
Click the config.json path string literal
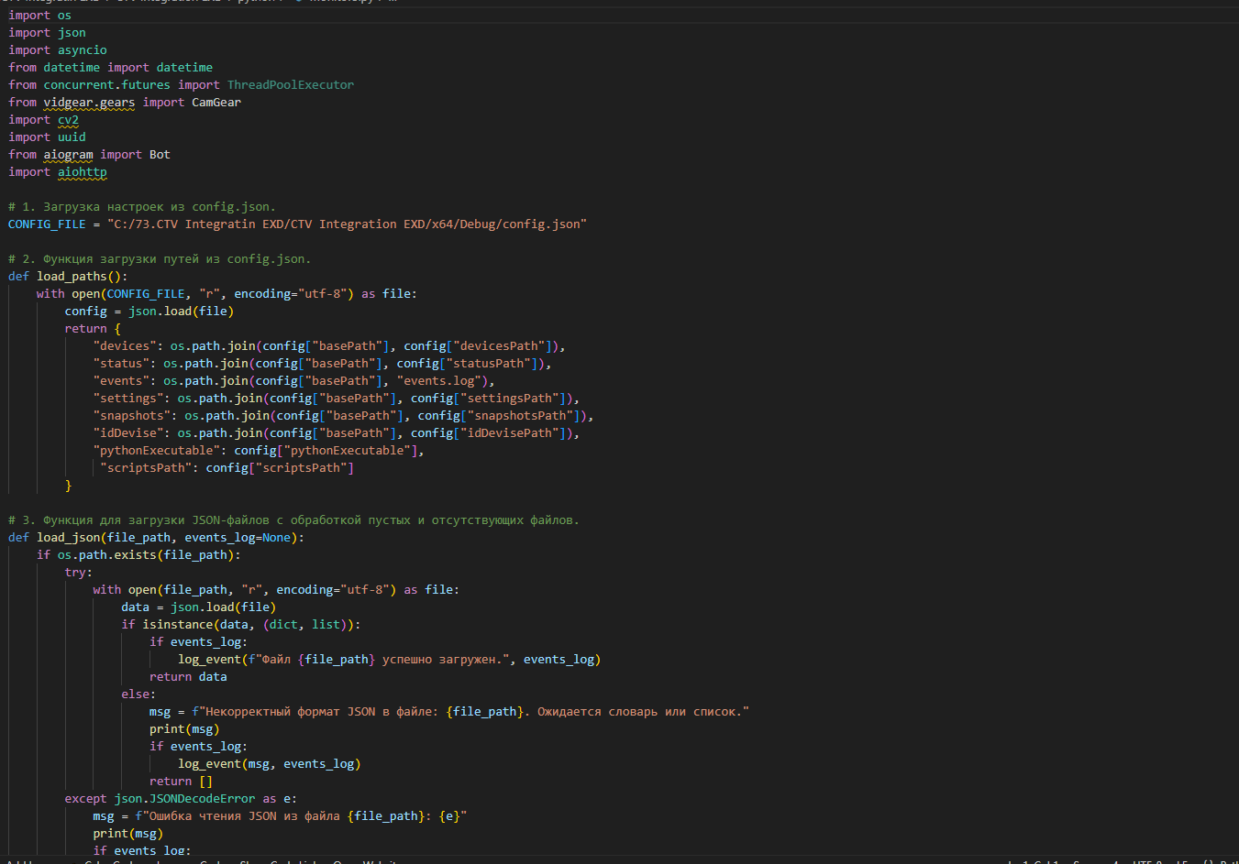click(x=347, y=224)
